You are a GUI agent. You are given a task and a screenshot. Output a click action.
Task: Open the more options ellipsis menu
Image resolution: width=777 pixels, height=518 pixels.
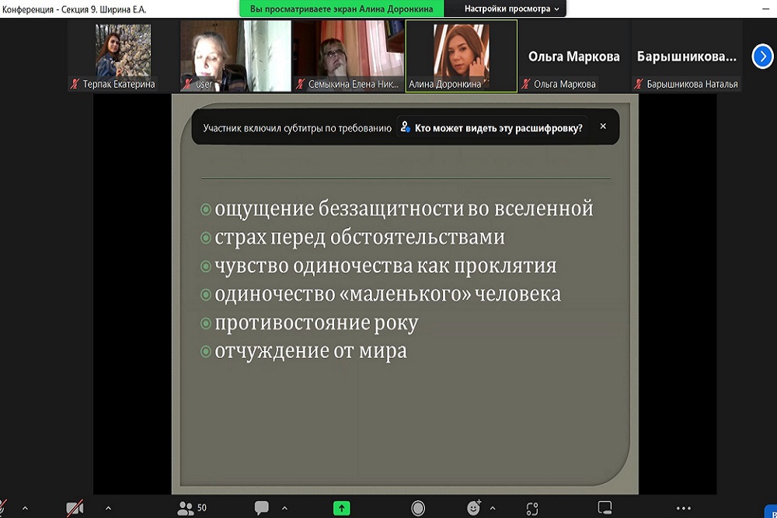(684, 508)
